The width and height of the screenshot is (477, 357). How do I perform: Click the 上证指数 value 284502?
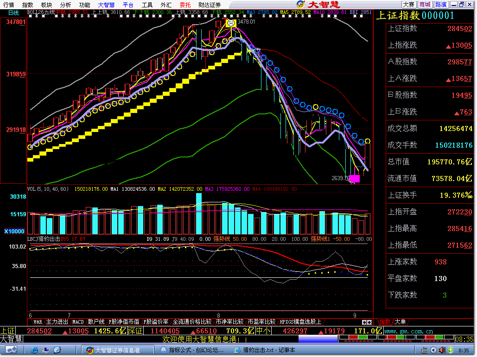459,29
